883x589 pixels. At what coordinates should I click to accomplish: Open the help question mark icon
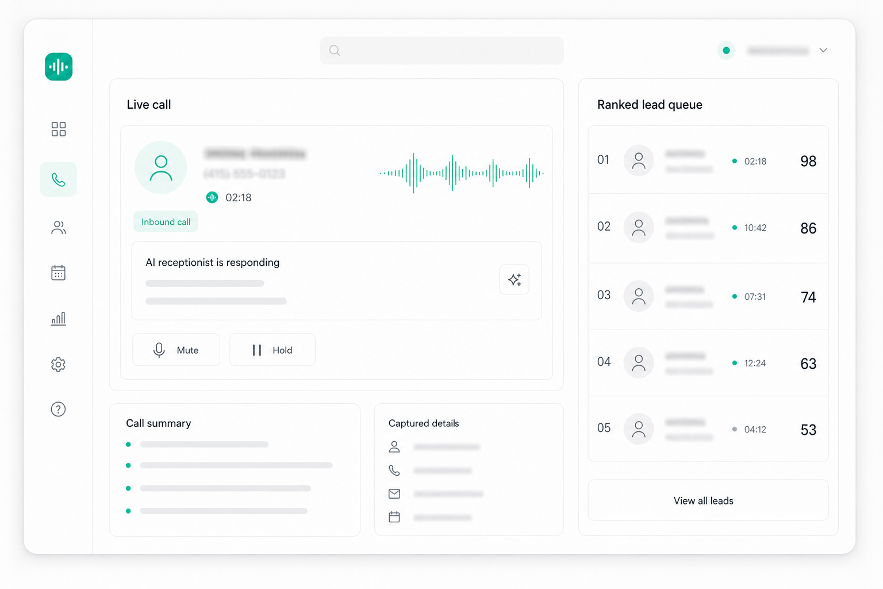[59, 409]
